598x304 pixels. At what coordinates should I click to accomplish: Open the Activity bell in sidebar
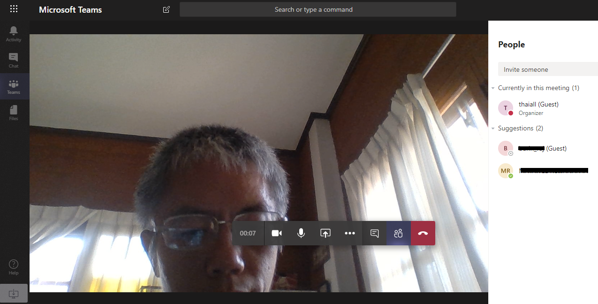[14, 33]
